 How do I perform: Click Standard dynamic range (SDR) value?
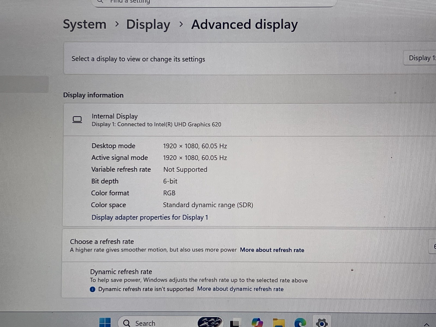(x=208, y=205)
